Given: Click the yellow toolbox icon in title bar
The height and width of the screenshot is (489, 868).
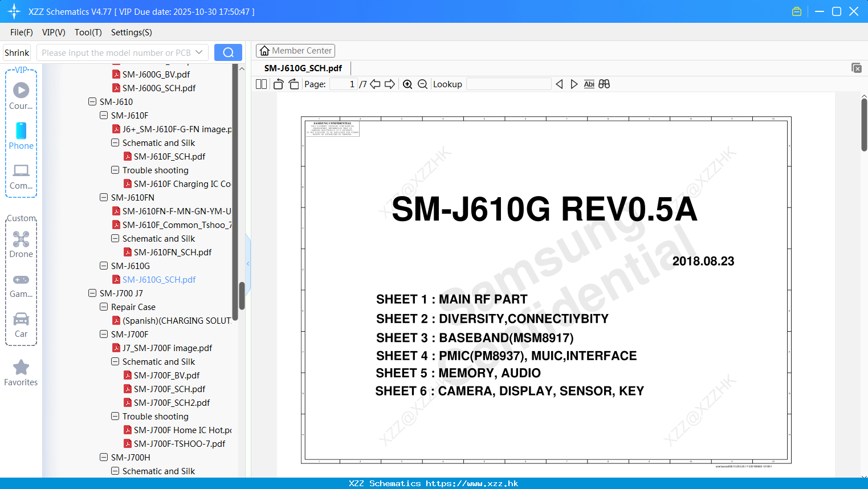Looking at the screenshot, I should pyautogui.click(x=797, y=11).
